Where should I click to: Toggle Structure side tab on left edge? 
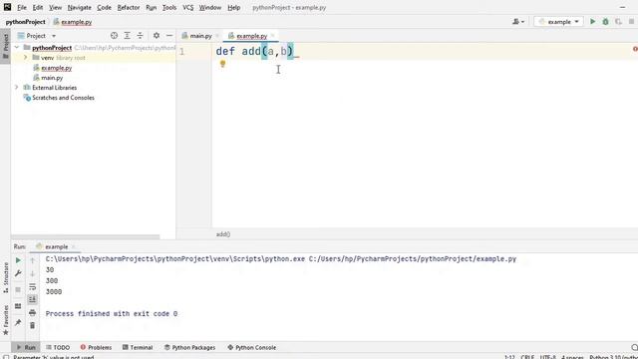coord(6,278)
